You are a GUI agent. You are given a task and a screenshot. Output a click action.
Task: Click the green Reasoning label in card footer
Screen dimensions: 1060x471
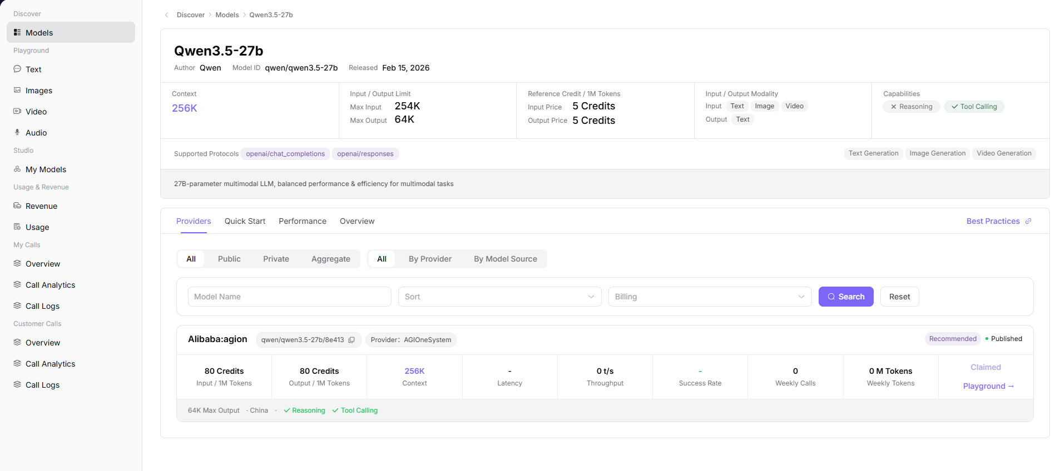[304, 410]
